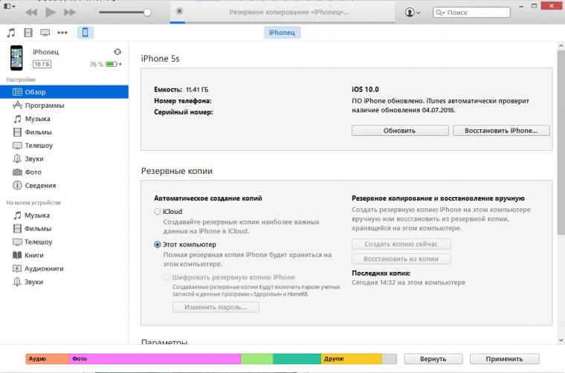Select the iPhone device icon

tap(85, 33)
